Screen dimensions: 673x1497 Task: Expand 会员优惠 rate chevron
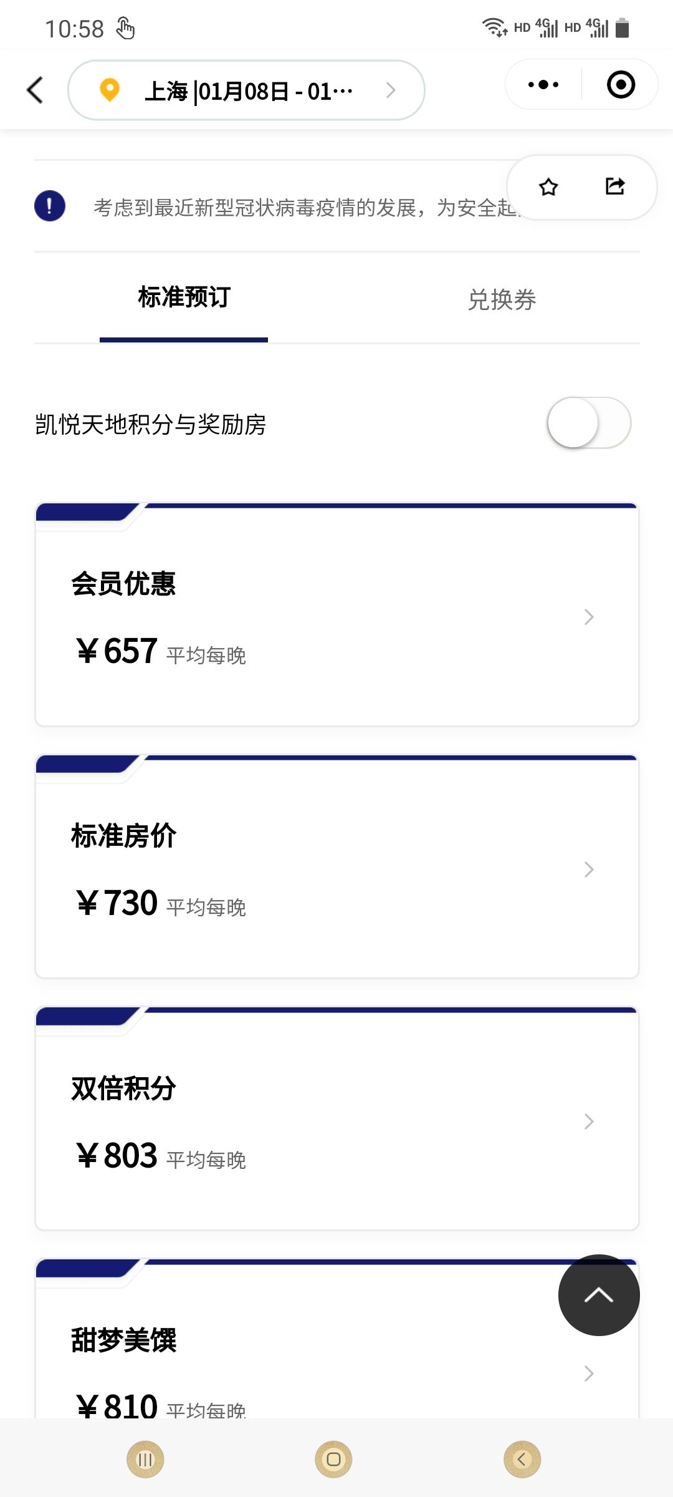[589, 617]
